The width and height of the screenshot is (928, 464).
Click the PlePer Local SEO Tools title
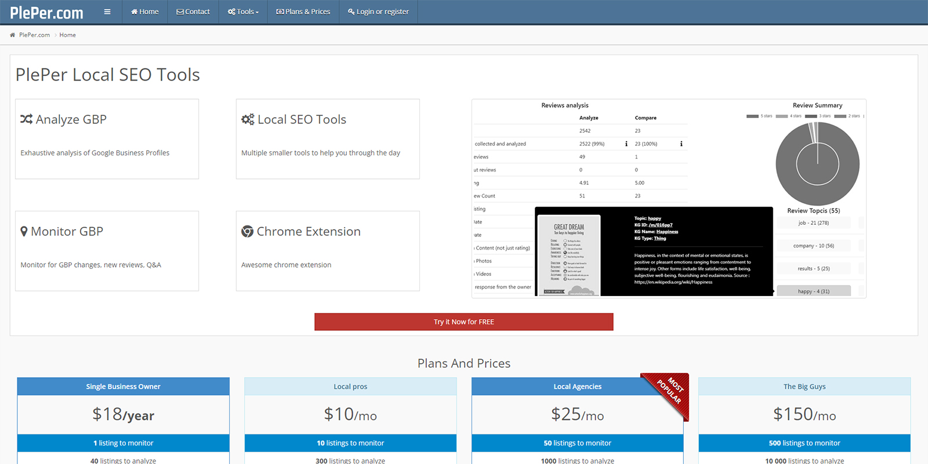tap(108, 75)
